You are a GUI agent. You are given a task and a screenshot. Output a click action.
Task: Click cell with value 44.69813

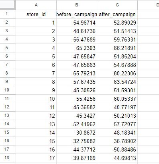pyautogui.click(x=117, y=158)
